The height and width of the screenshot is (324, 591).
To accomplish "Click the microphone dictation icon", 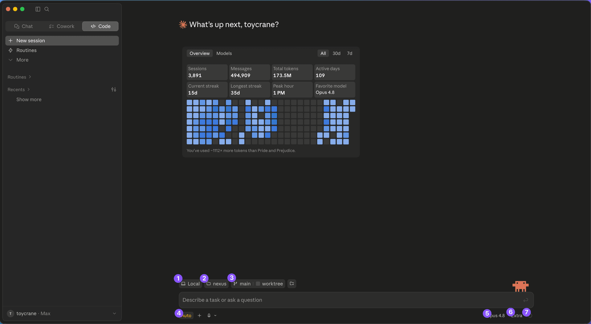I will pyautogui.click(x=209, y=315).
